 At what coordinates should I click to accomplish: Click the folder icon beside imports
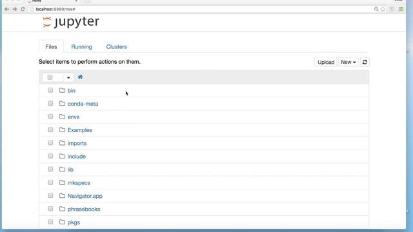[x=62, y=143]
